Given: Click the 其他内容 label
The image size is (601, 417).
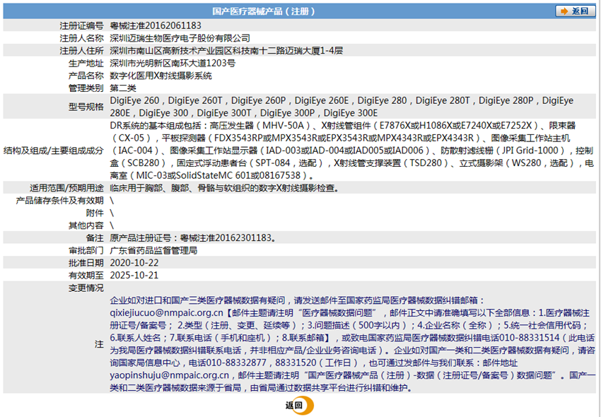Looking at the screenshot, I should 86,225.
